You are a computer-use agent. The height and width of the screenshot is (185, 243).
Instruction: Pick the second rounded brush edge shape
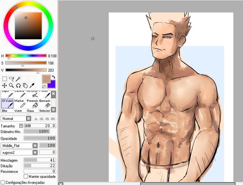coord(41,119)
